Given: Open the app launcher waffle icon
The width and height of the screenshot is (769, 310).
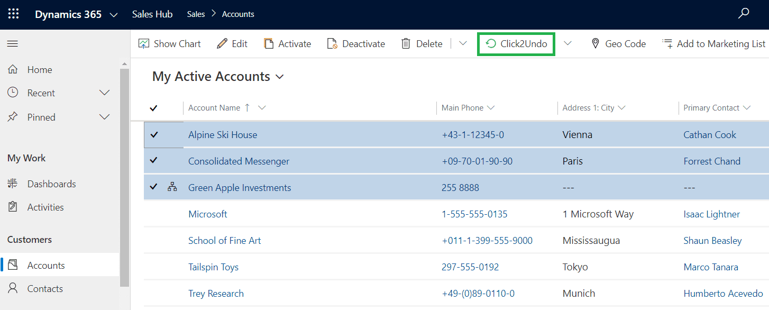Looking at the screenshot, I should coord(13,14).
